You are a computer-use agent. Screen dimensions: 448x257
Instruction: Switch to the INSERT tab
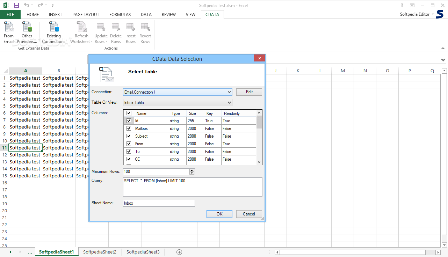coord(56,15)
